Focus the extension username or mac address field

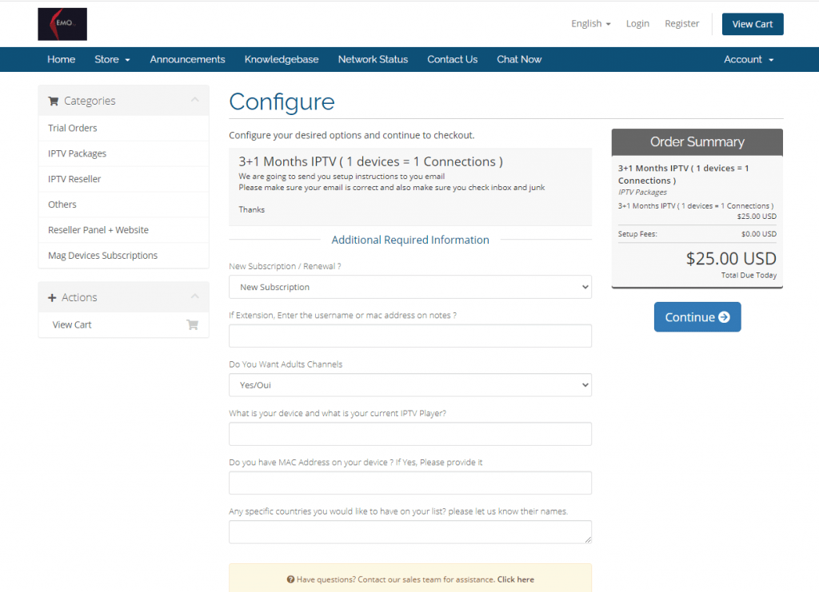(410, 336)
